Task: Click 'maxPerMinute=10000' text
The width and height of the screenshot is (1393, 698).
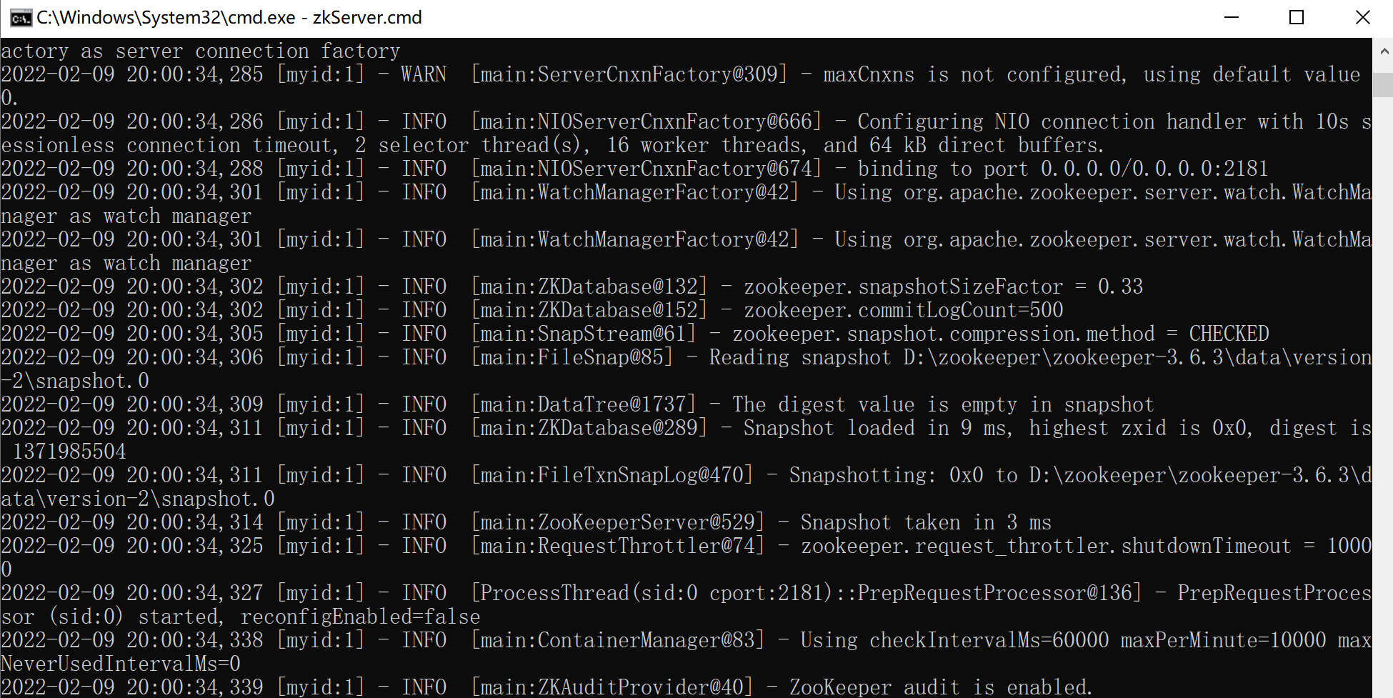Action: [1223, 640]
